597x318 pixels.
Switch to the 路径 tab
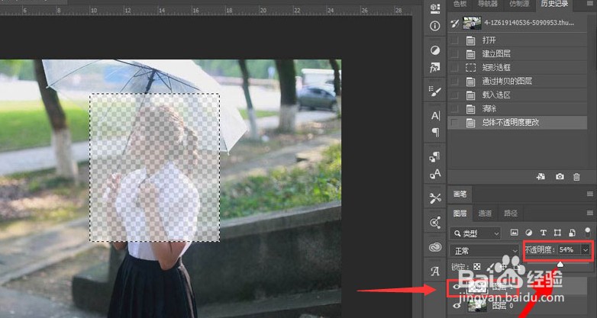click(x=510, y=214)
